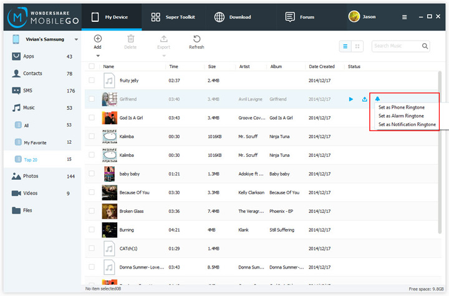
Task: Click the God Is A Girl thumbnail
Action: (109, 118)
